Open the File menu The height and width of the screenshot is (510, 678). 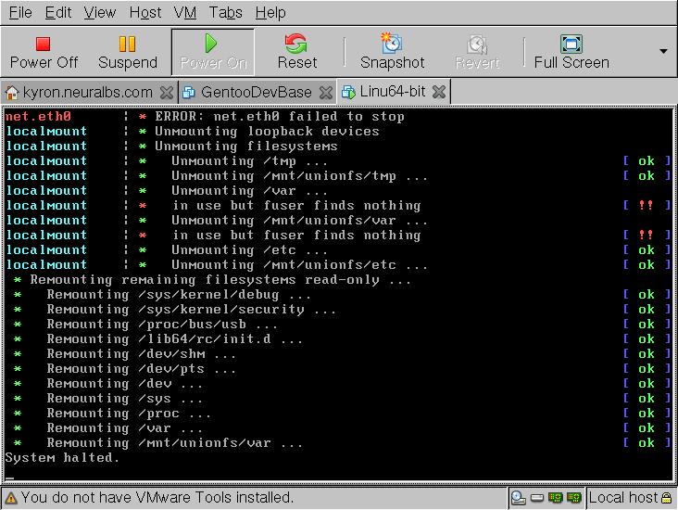(19, 12)
